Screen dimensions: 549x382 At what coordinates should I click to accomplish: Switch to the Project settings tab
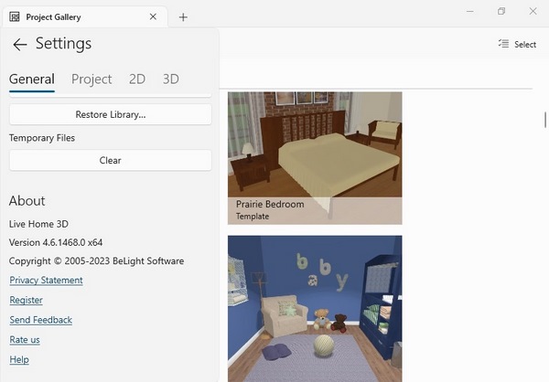point(91,80)
